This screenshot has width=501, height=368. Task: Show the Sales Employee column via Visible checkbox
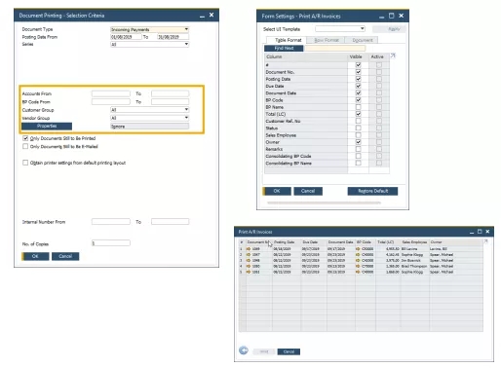tap(358, 135)
